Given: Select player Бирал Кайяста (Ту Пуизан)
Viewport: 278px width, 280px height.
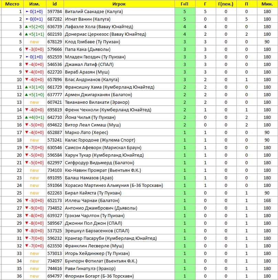Looking at the screenshot, I should tap(93, 193).
